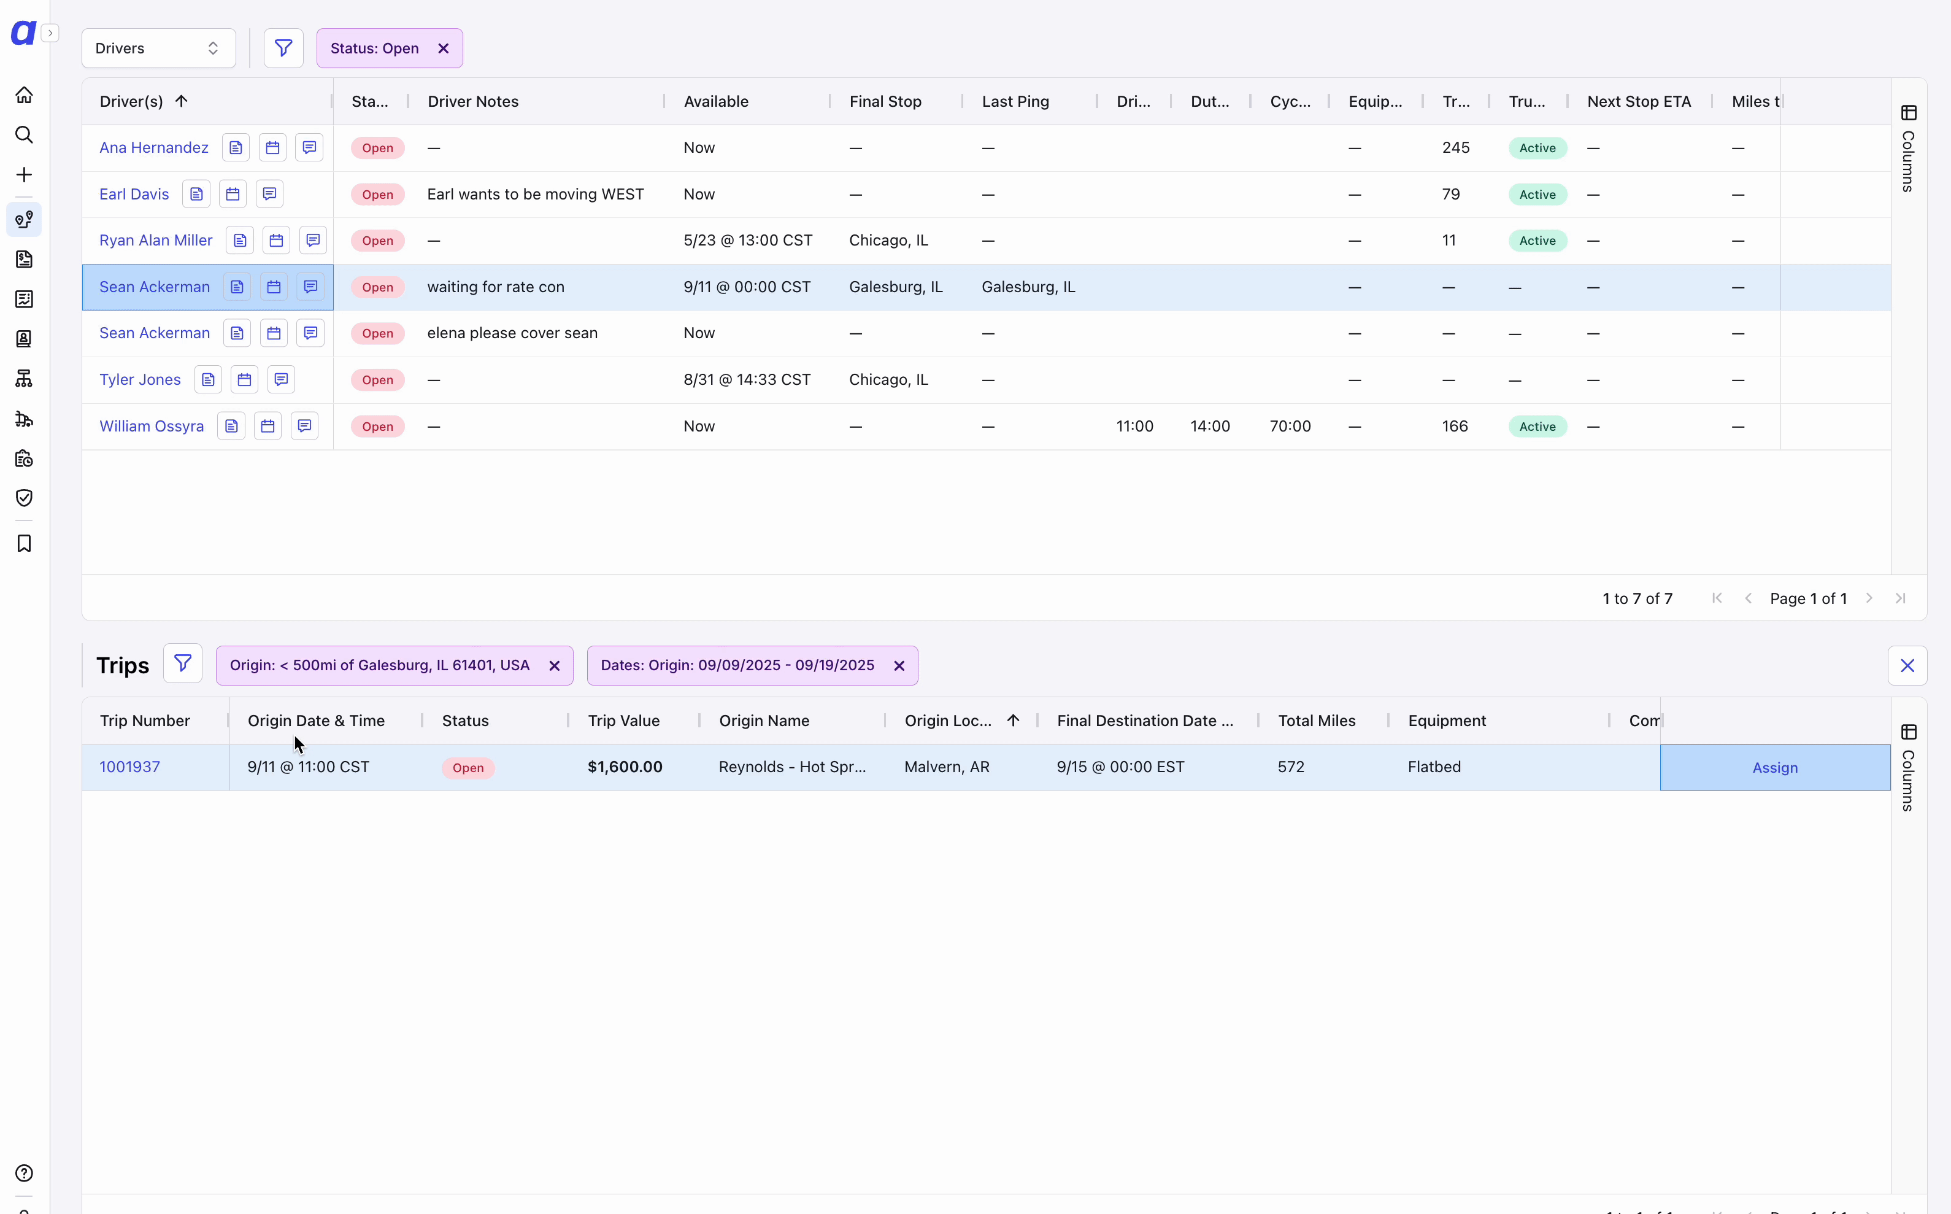
Task: Sort trips by the Total Miles header
Action: (x=1316, y=721)
